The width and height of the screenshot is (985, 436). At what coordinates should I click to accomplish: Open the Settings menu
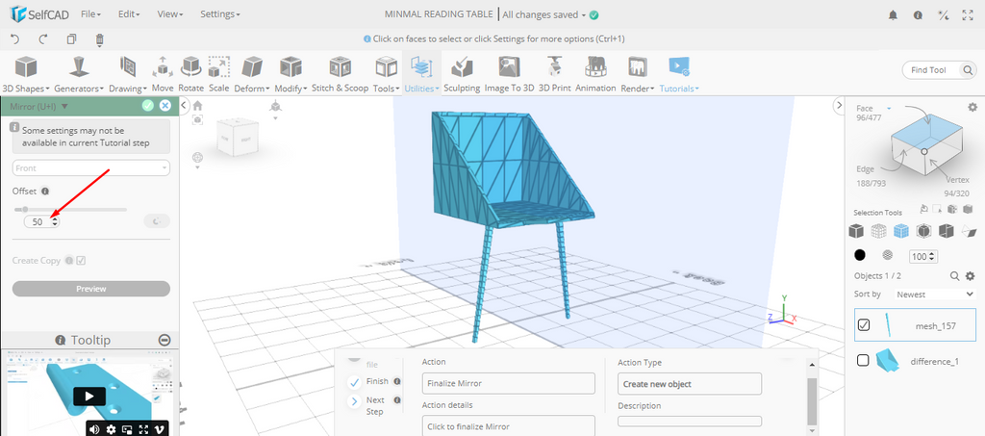220,14
